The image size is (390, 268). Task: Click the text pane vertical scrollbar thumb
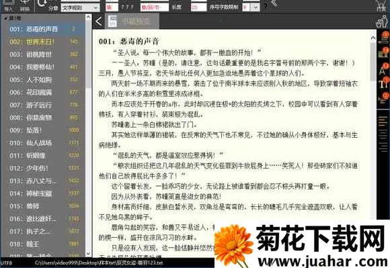coord(373,61)
